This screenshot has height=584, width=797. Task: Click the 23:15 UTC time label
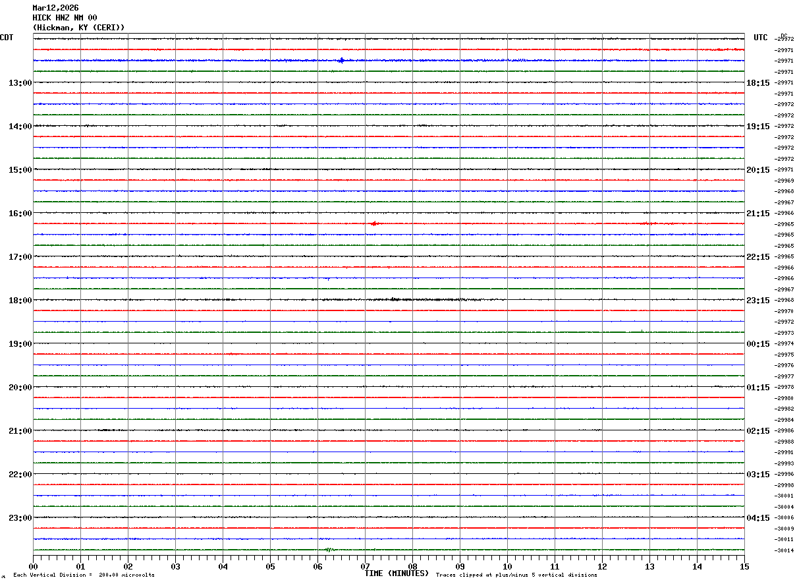pyautogui.click(x=758, y=301)
